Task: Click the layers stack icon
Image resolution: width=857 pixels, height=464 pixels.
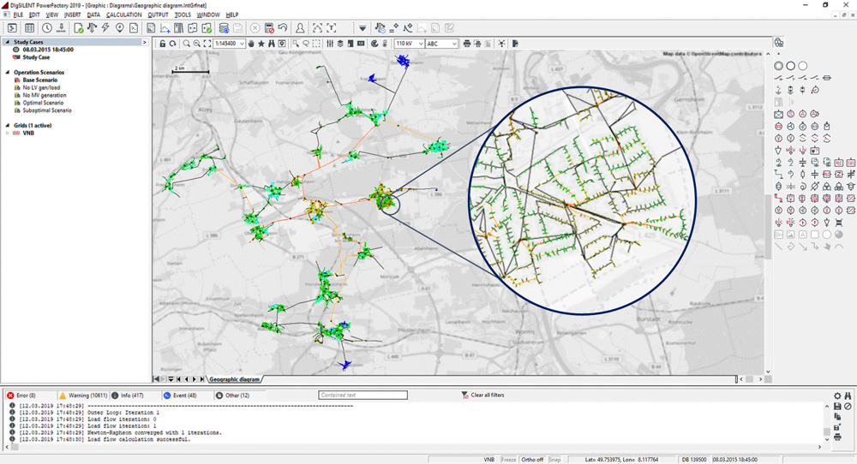Action: [340, 44]
